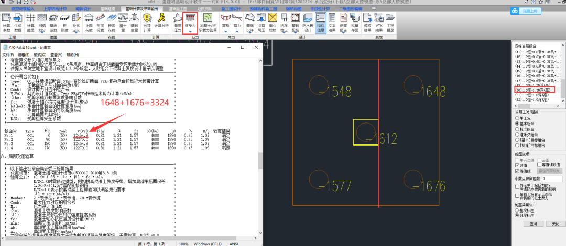Expand the 弯矩 dropdown arrow
Viewport: 566px width, 246px height.
pyautogui.click(x=226, y=31)
